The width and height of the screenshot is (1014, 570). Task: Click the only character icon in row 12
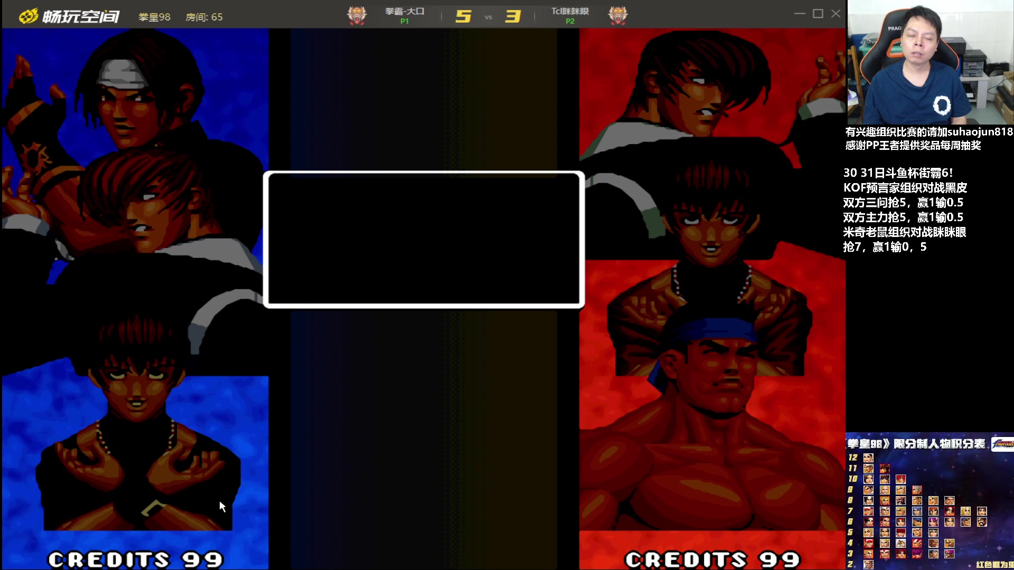coord(869,458)
